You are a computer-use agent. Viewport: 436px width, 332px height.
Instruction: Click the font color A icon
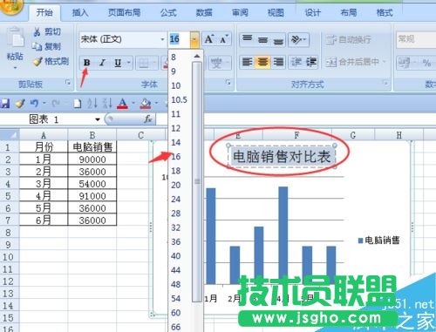122,104
